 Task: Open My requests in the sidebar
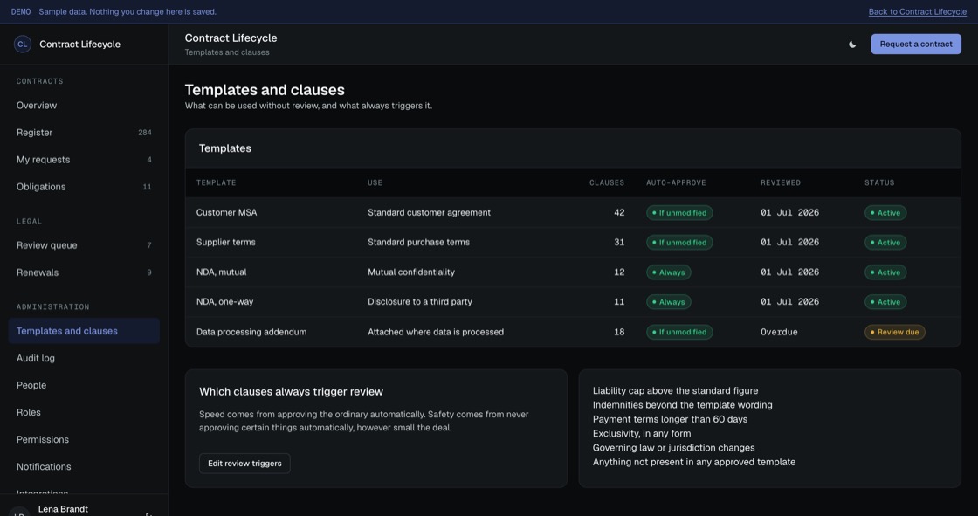point(84,160)
